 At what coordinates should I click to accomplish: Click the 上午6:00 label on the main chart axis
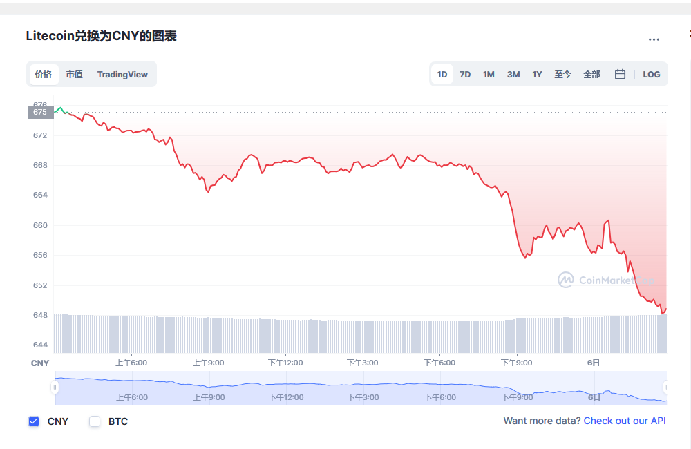131,363
